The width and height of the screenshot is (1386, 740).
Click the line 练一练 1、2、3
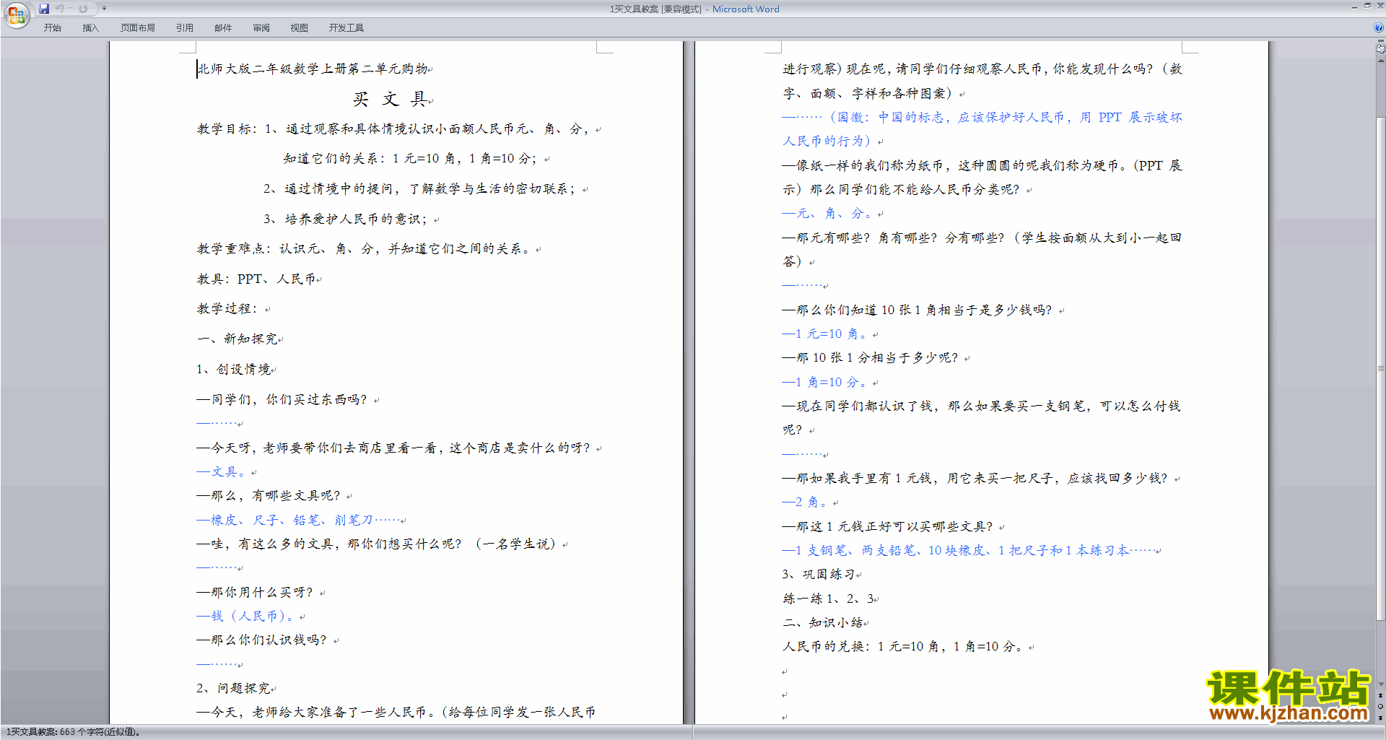[x=828, y=598]
